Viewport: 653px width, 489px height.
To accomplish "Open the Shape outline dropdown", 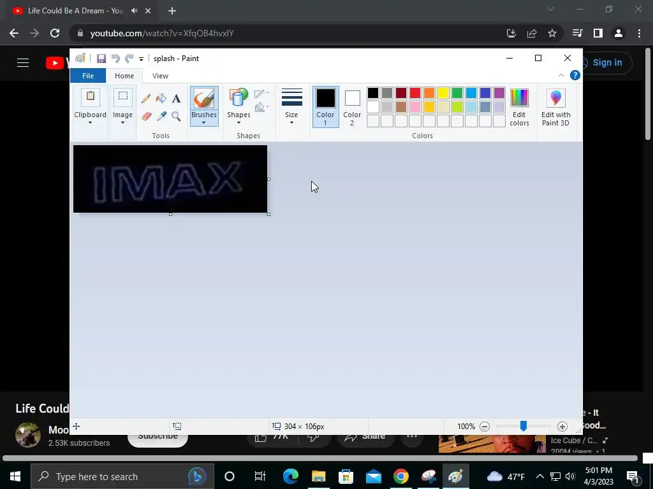I will 261,94.
